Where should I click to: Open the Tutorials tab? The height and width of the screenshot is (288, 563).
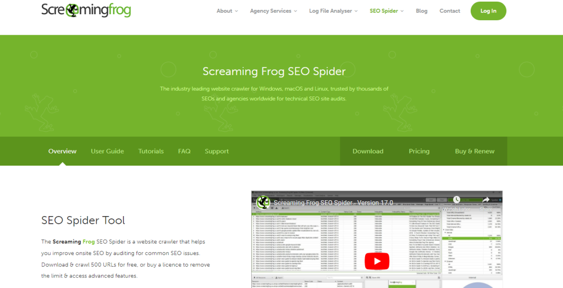[151, 151]
